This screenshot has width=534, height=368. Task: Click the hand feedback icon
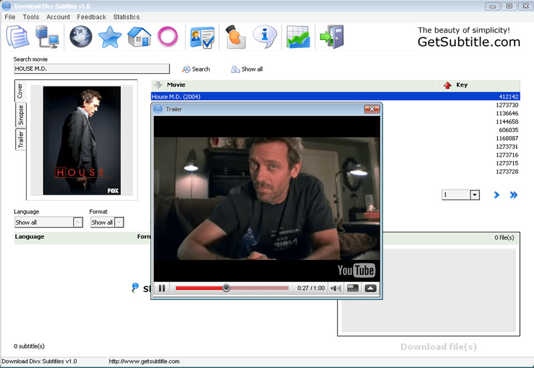click(x=236, y=37)
